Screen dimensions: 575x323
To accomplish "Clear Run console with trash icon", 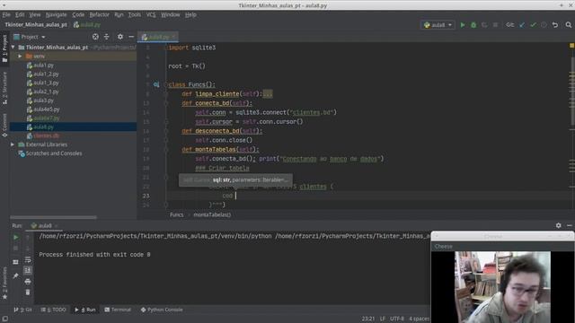I will (x=28, y=292).
